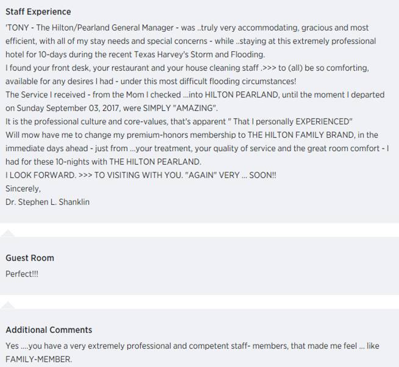Click the word 'Sincerely,' in the review
This screenshot has width=399, height=367.
[x=23, y=189]
